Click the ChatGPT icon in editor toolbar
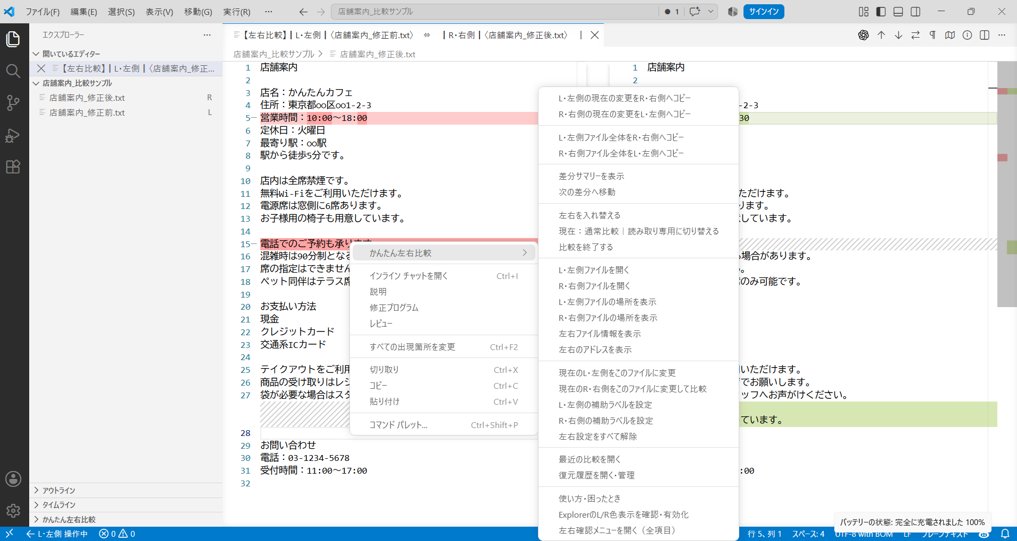The width and height of the screenshot is (1017, 541). 864,35
